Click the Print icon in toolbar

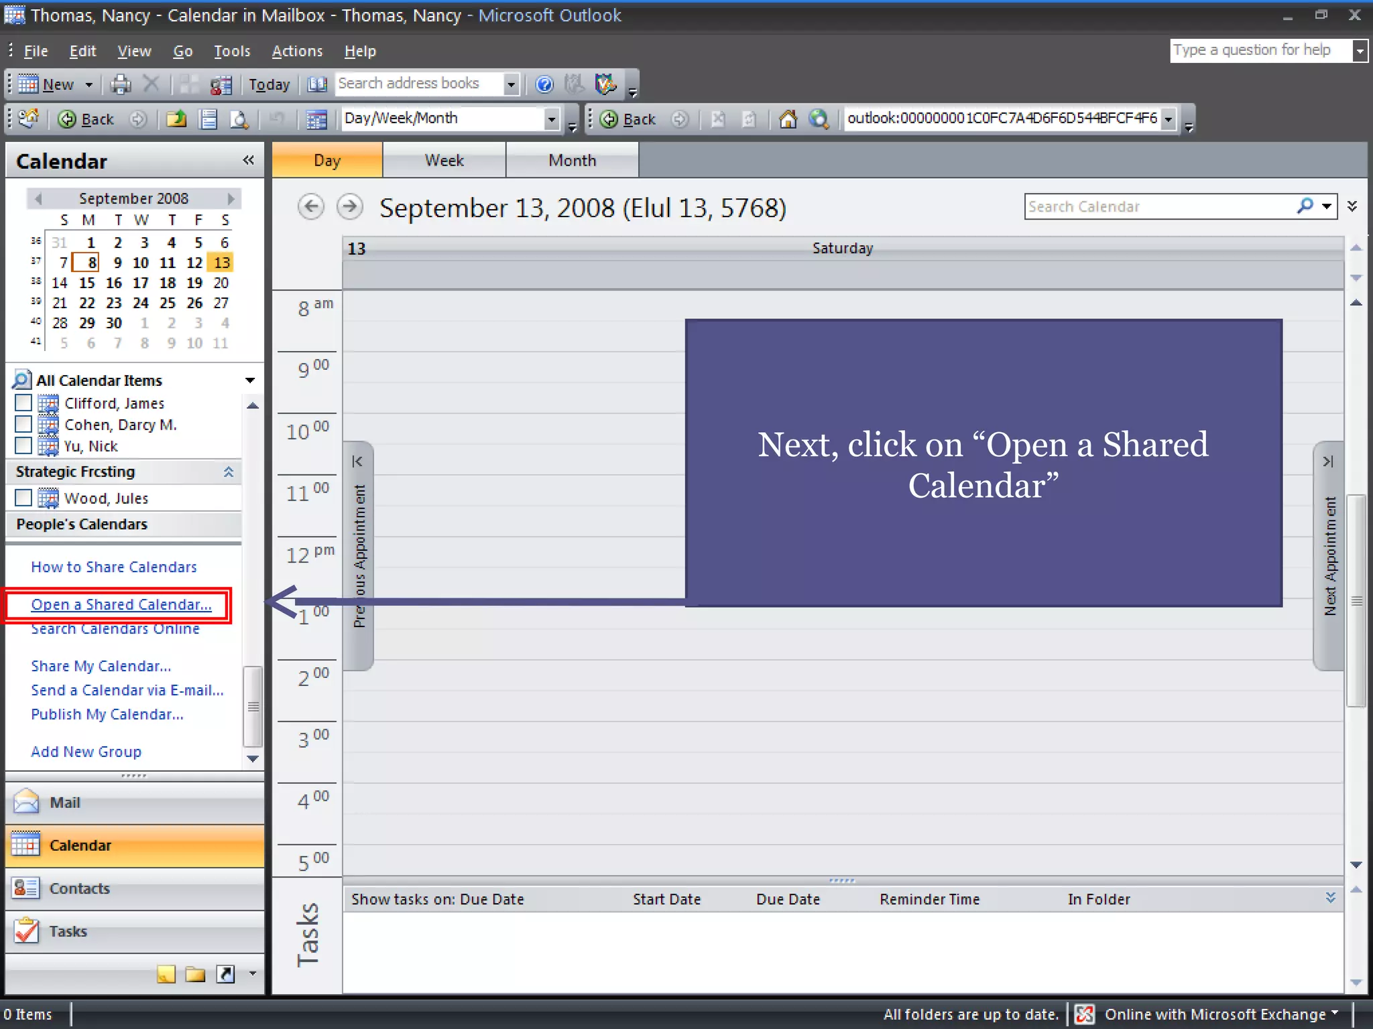121,84
